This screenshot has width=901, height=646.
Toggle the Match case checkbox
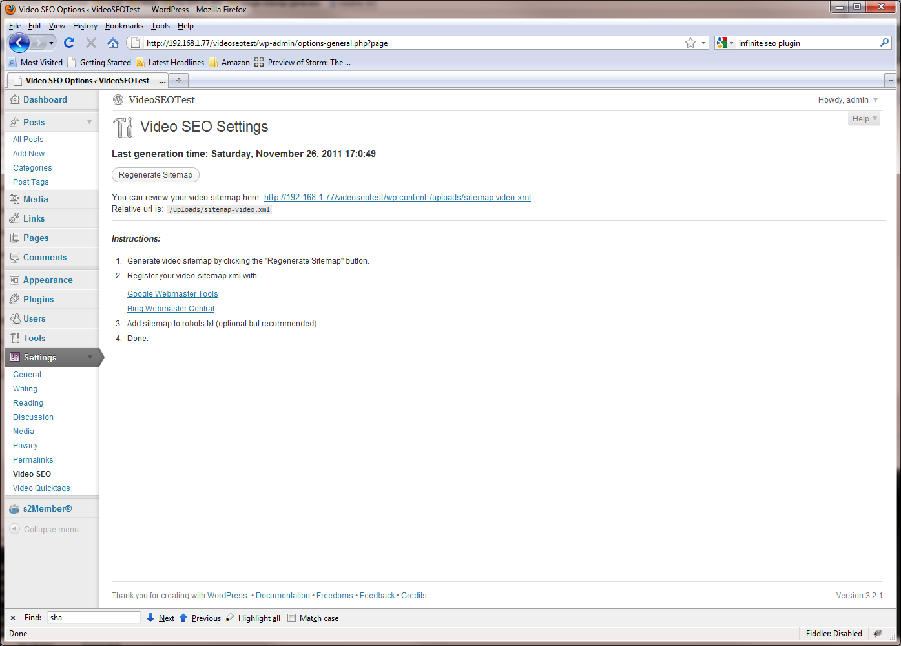point(291,618)
